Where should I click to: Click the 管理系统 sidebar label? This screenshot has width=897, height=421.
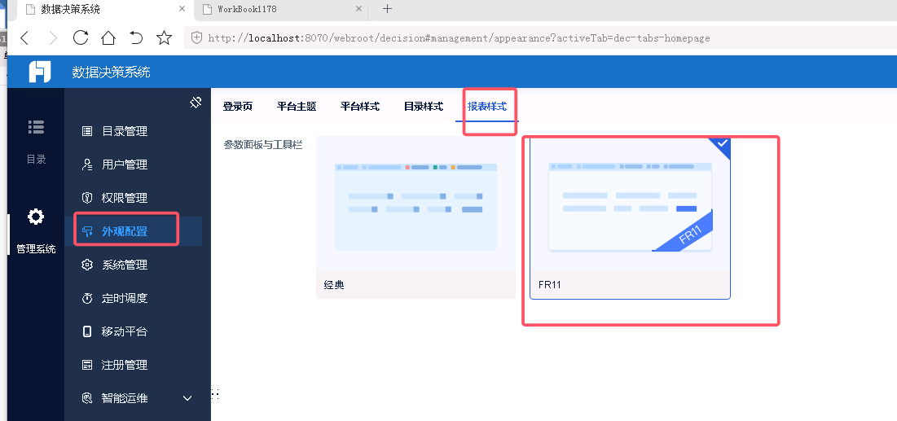point(36,249)
